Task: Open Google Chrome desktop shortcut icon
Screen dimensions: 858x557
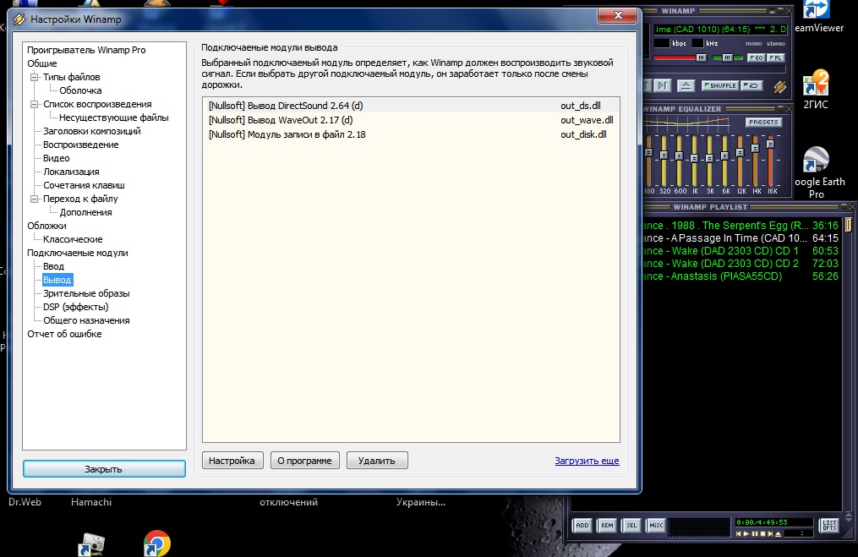Action: pos(157,543)
